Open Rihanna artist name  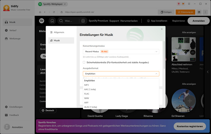148,116
